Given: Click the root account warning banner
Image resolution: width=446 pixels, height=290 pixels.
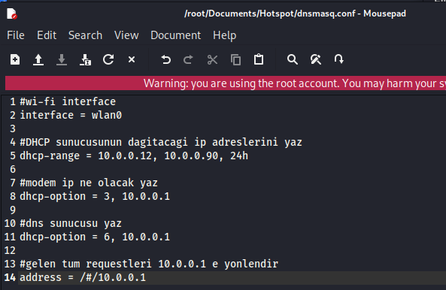Looking at the screenshot, I should coord(226,83).
